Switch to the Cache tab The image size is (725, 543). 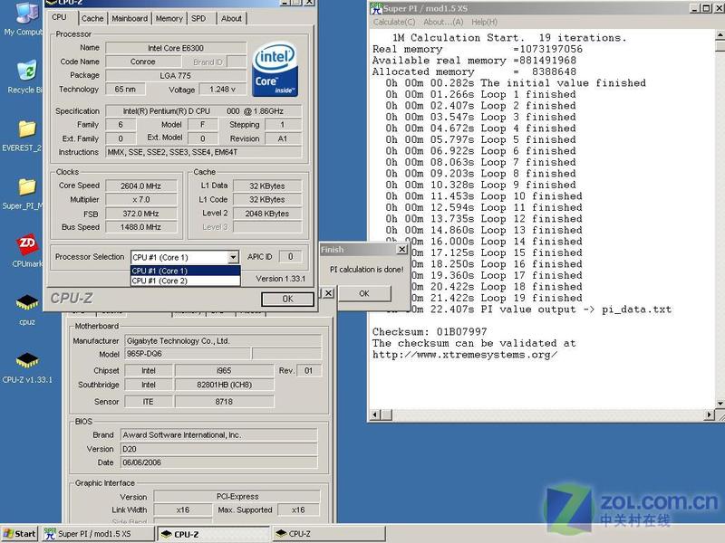(92, 18)
